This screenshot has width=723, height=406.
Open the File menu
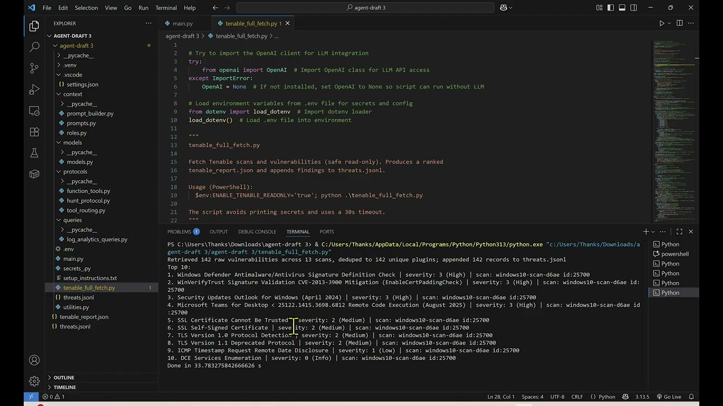tap(47, 8)
